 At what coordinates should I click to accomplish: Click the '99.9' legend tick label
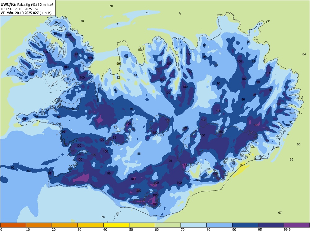pyautogui.click(x=287, y=230)
